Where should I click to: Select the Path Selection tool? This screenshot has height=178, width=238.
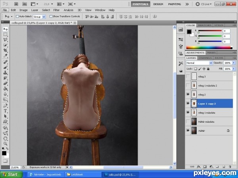click(x=5, y=116)
